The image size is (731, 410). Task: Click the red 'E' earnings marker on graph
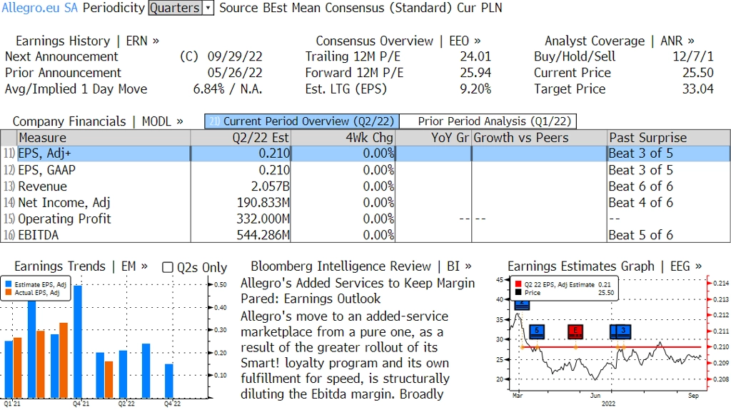tap(575, 331)
